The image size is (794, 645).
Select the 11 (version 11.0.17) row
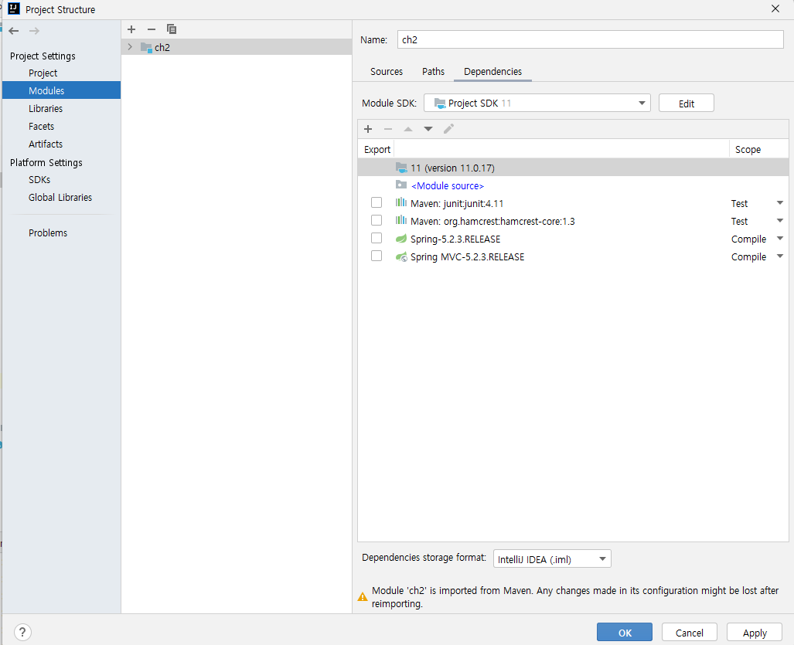[573, 168]
